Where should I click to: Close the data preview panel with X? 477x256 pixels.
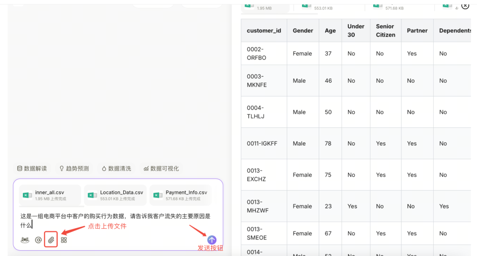point(466,6)
